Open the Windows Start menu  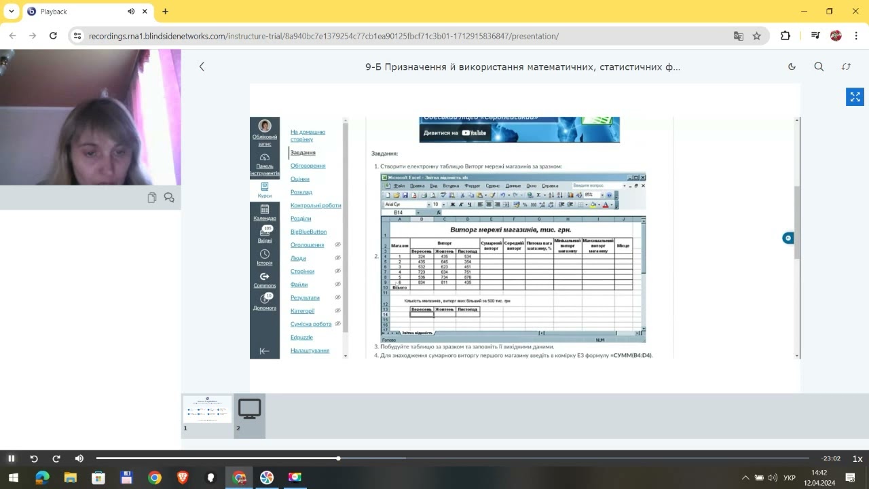(13, 477)
